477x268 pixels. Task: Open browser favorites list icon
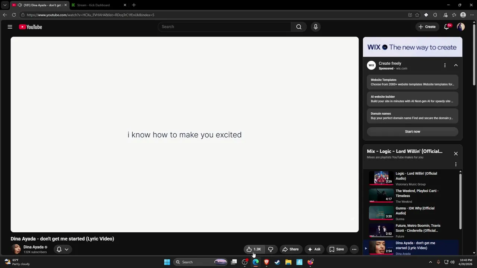click(454, 15)
